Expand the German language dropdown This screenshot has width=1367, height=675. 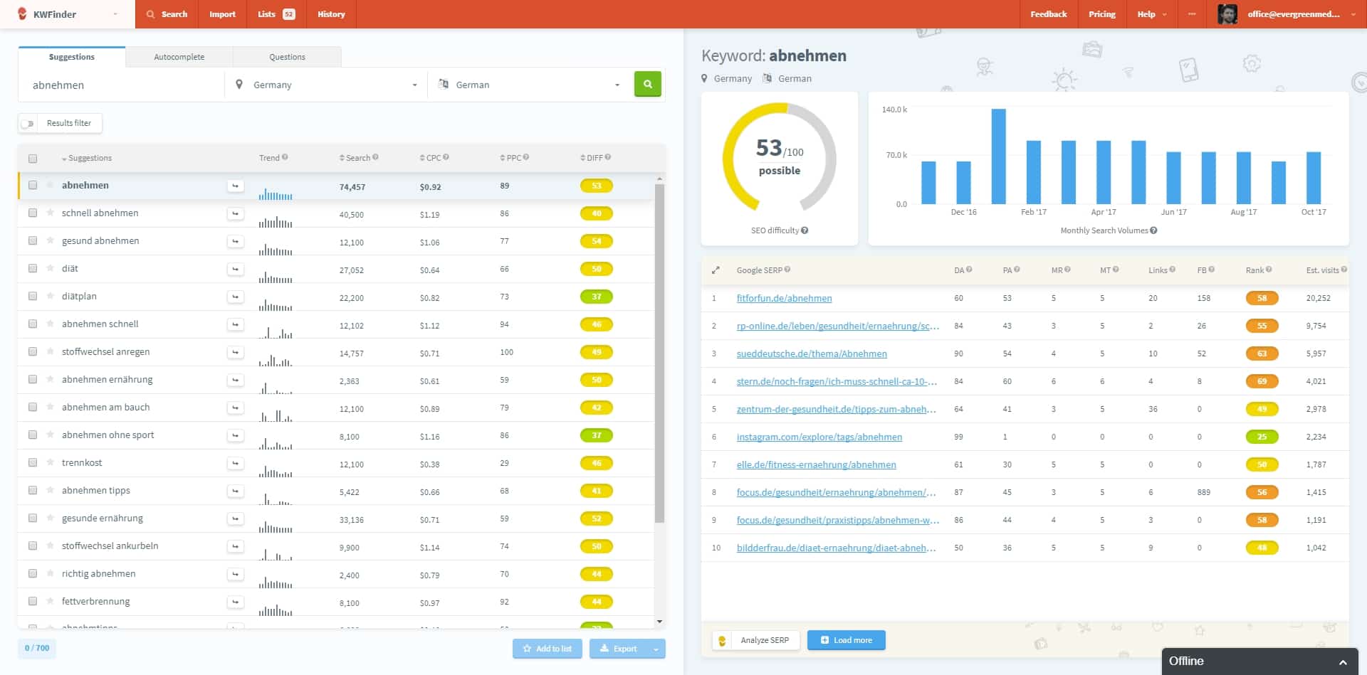[x=530, y=85]
